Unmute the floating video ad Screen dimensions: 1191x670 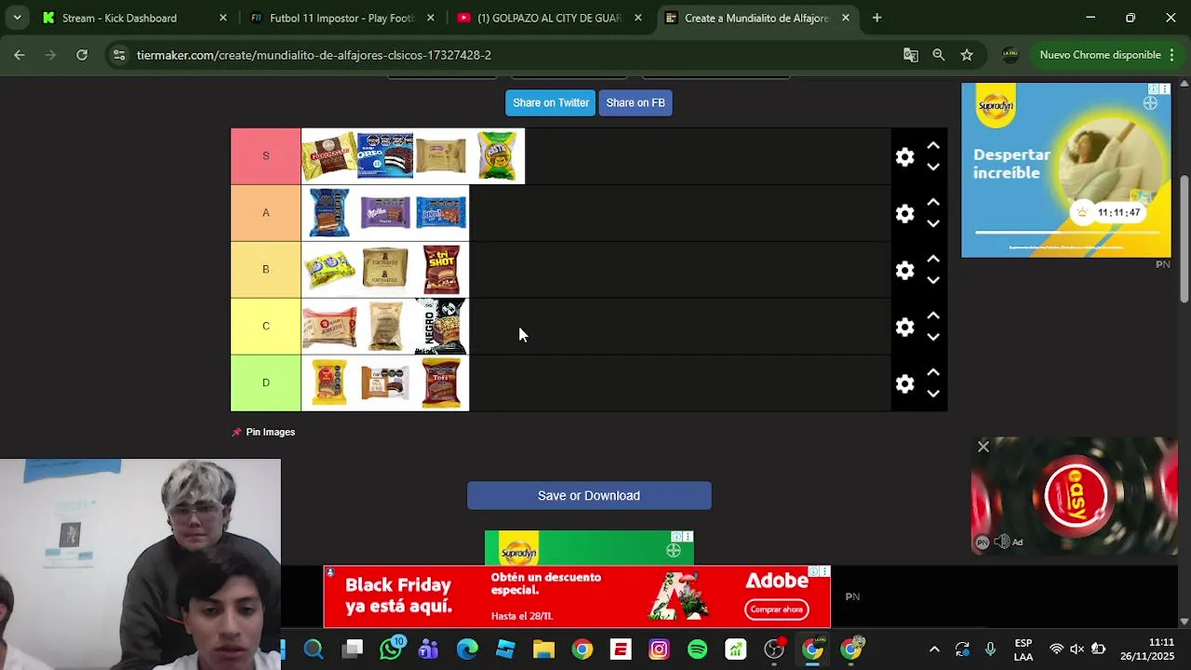click(x=1001, y=542)
